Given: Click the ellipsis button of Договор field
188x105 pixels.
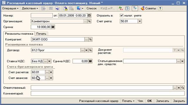Looking at the screenshot, I should (83, 50).
